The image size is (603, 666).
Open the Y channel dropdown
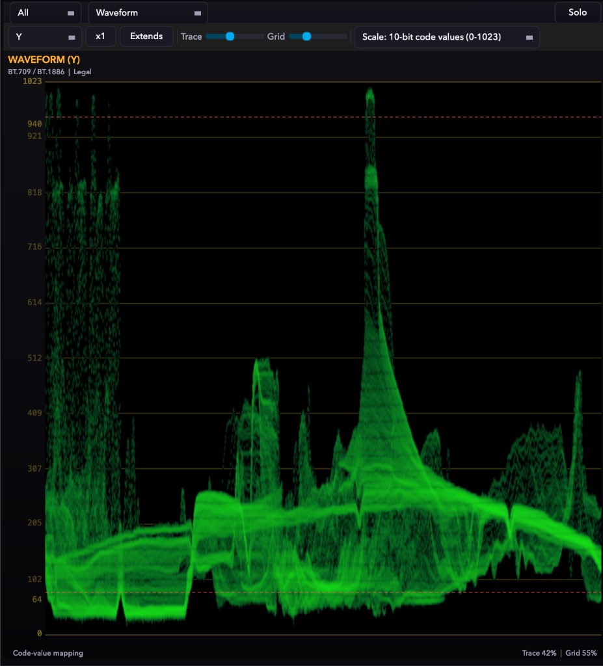coord(45,37)
